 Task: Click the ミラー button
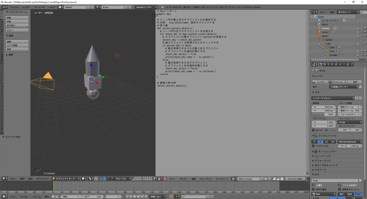pyautogui.click(x=17, y=30)
